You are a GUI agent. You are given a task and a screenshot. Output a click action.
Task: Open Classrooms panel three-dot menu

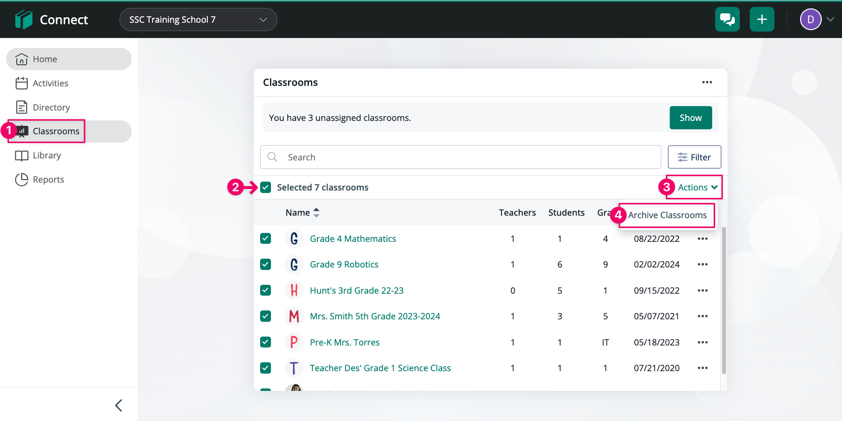tap(707, 82)
